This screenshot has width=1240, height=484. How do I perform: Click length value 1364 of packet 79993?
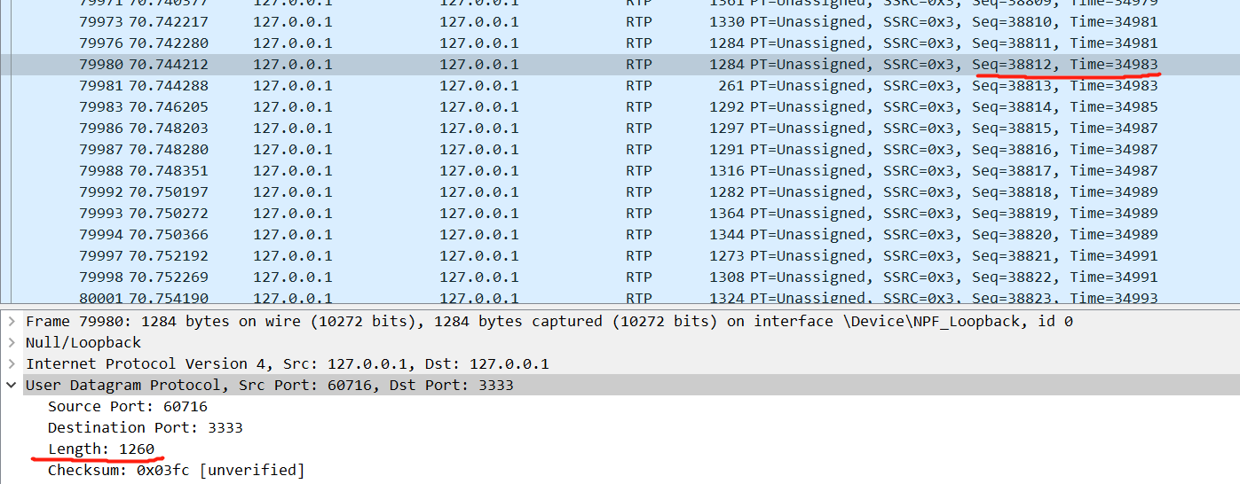tap(727, 213)
